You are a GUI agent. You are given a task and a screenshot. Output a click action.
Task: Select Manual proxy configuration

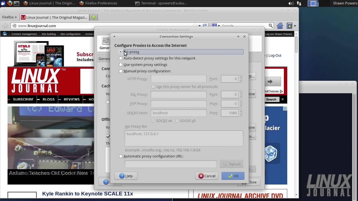(121, 71)
